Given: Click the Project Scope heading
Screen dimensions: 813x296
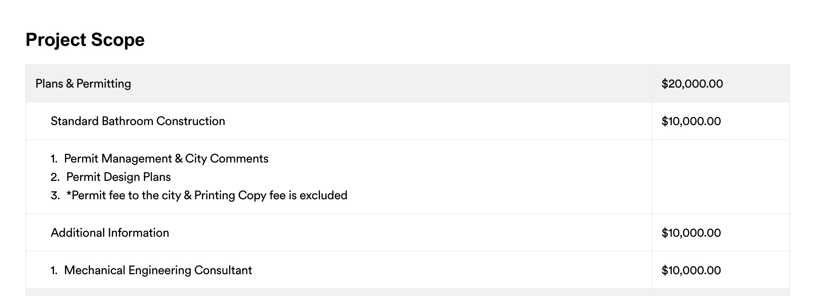Looking at the screenshot, I should 85,40.
